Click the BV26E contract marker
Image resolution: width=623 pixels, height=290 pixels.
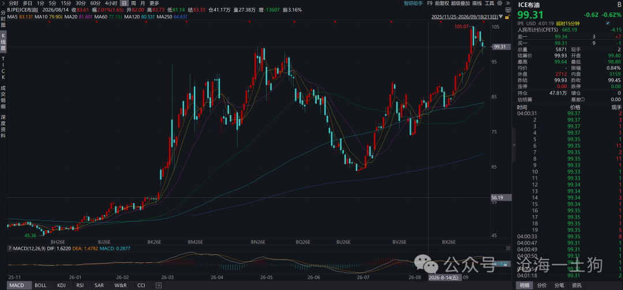[x=399, y=242]
